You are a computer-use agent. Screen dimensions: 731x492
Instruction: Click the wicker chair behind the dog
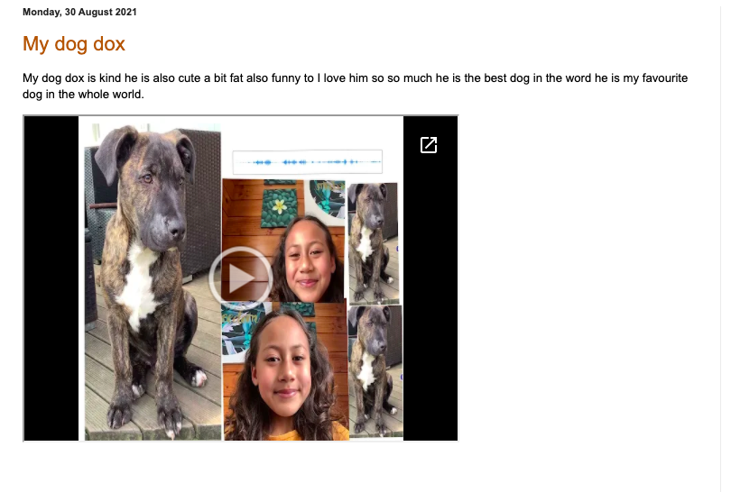(203, 196)
